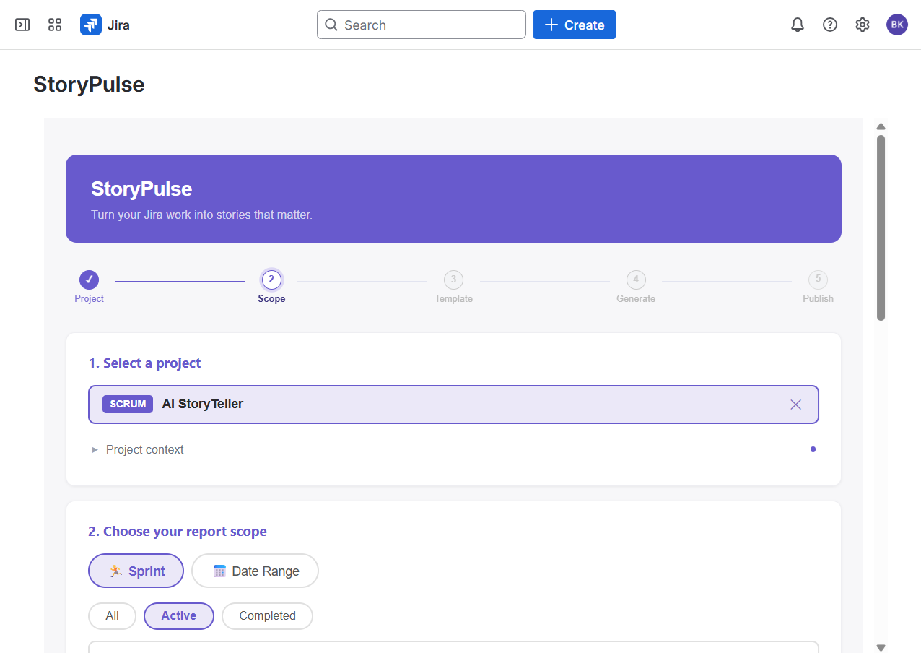The height and width of the screenshot is (653, 921).
Task: Filter sprints by All
Action: click(x=112, y=616)
